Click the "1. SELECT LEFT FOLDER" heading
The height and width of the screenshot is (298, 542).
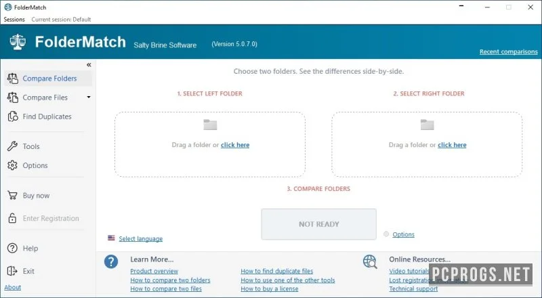tap(210, 93)
